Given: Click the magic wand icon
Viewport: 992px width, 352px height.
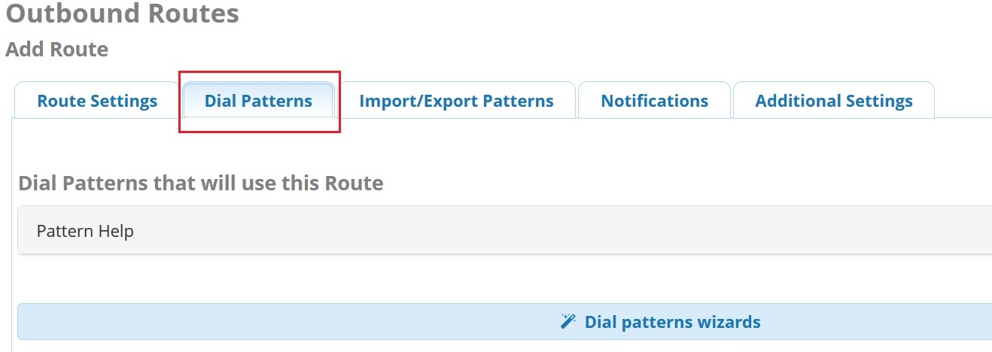Looking at the screenshot, I should 568,322.
